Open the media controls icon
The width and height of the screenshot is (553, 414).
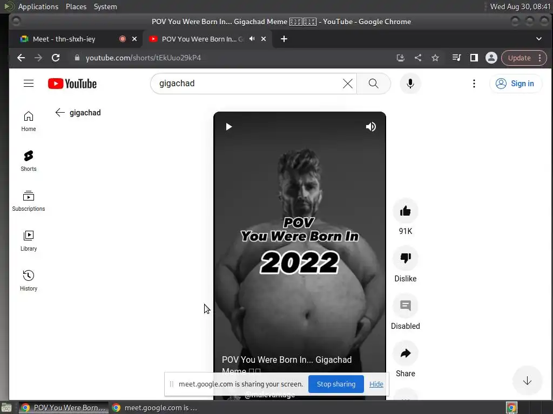457,58
